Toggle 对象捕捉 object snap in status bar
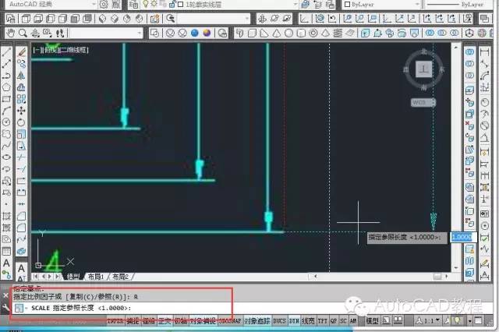The height and width of the screenshot is (332, 499). click(203, 321)
